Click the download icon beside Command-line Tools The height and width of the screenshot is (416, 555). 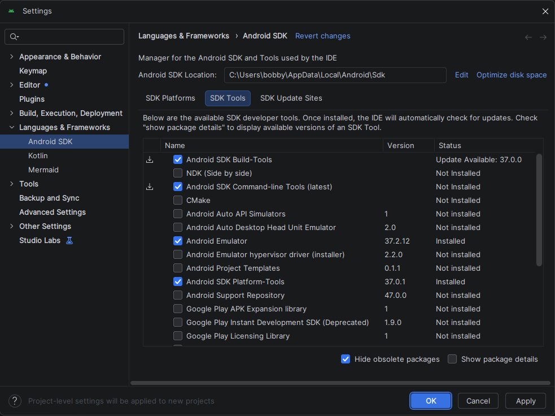[150, 187]
